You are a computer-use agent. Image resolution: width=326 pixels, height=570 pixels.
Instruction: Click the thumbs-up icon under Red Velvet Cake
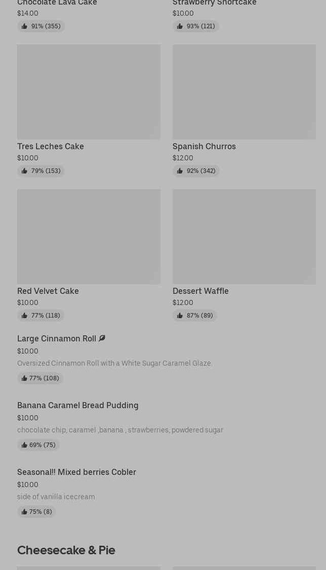click(24, 316)
